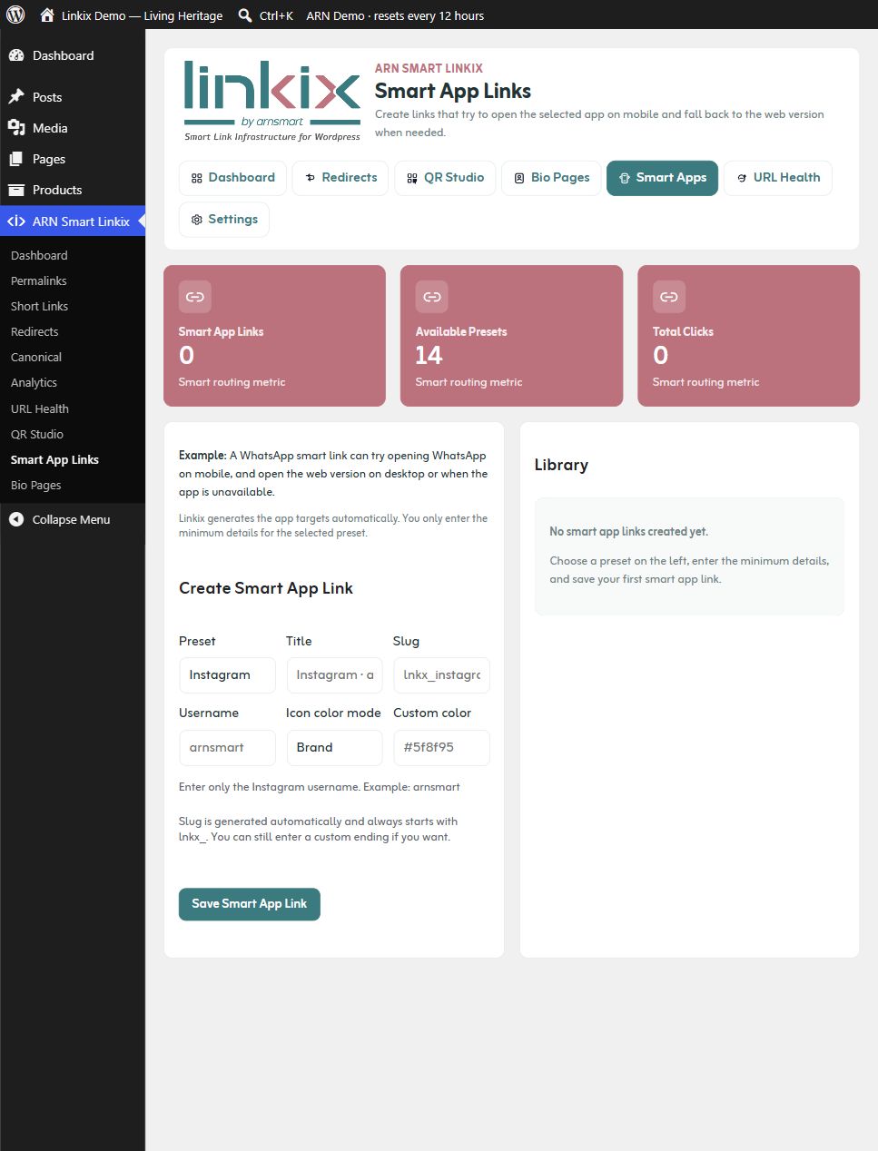The height and width of the screenshot is (1151, 878).
Task: Click the link icon on Smart App Links card
Action: coord(195,297)
